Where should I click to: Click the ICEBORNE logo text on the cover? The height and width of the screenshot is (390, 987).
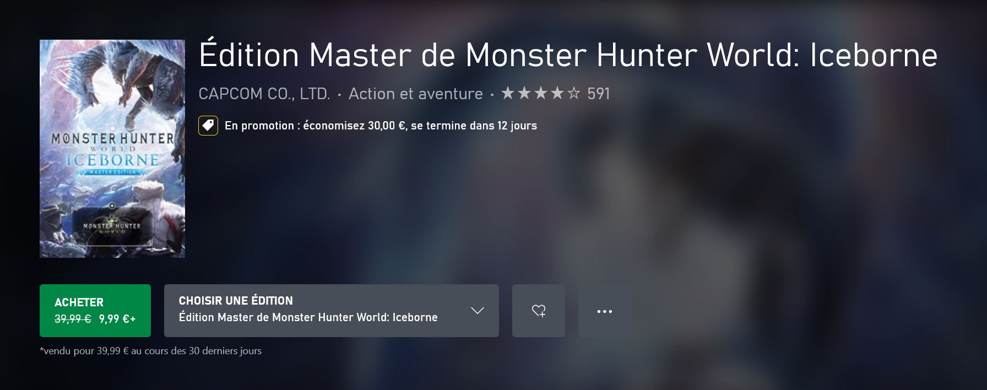(112, 160)
